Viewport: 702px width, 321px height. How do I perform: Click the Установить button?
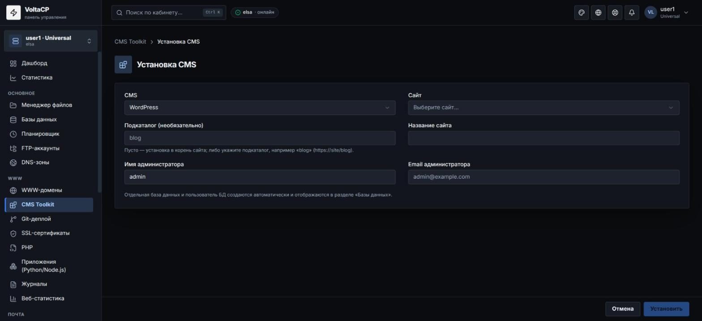tap(666, 309)
